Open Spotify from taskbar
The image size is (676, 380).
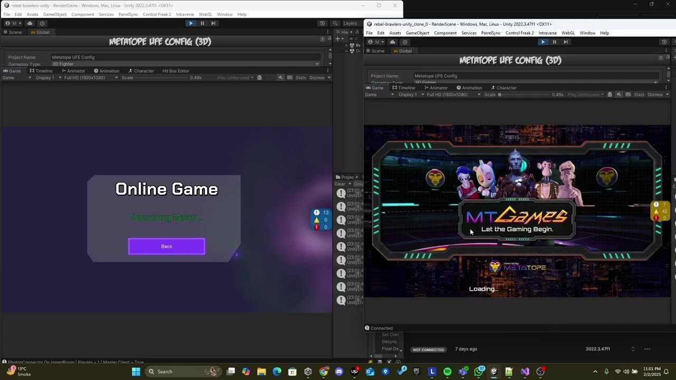point(447,372)
